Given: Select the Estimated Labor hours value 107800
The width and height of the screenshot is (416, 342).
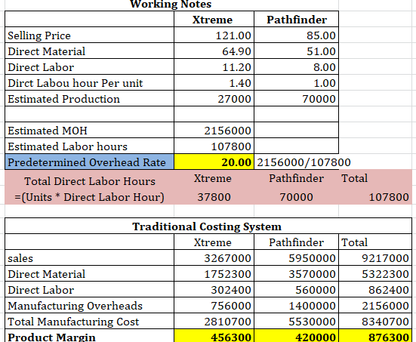Looking at the screenshot, I should pyautogui.click(x=214, y=146).
